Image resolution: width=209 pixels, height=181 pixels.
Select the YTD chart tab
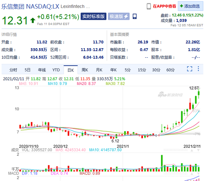[x=56, y=70]
